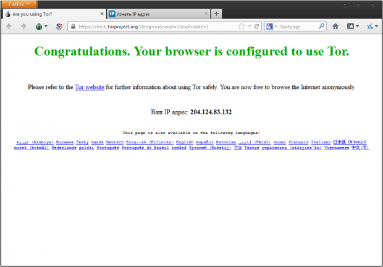Click the back navigation arrow

click(x=9, y=27)
